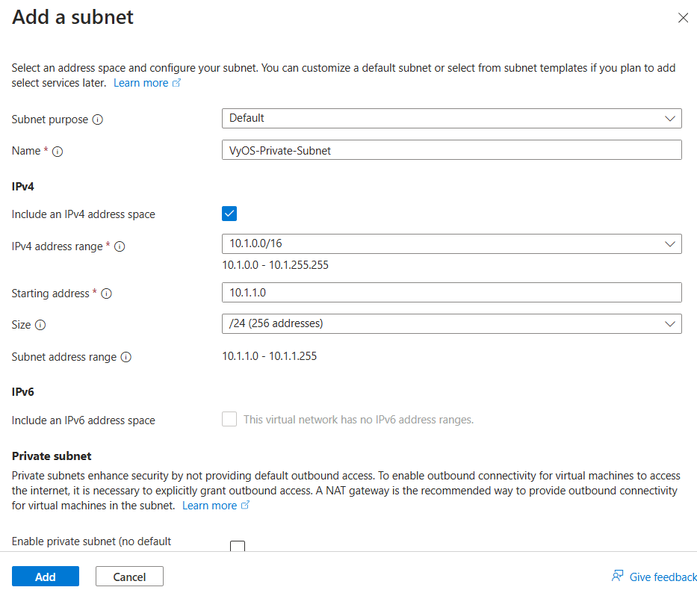The width and height of the screenshot is (697, 590).
Task: Click the disabled IPv6 address space checkbox
Action: coord(229,420)
